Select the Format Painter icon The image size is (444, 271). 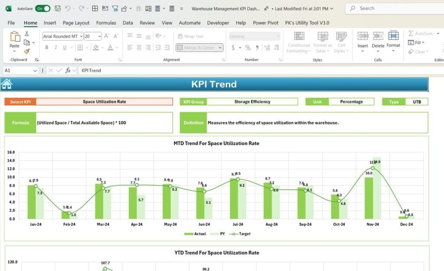tap(26, 51)
